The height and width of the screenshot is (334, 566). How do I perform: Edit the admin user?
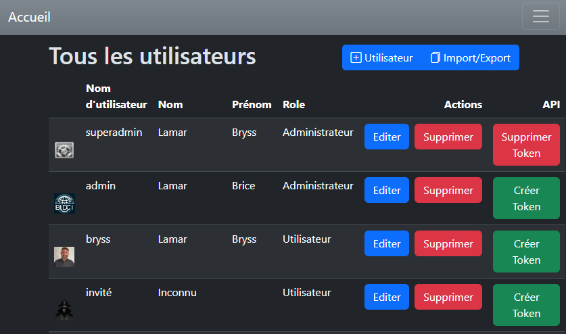(387, 191)
